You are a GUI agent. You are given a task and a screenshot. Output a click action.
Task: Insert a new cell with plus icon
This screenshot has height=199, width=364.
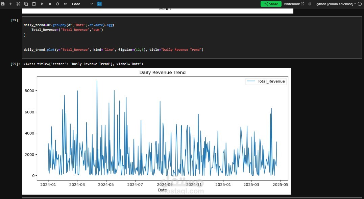pos(10,4)
